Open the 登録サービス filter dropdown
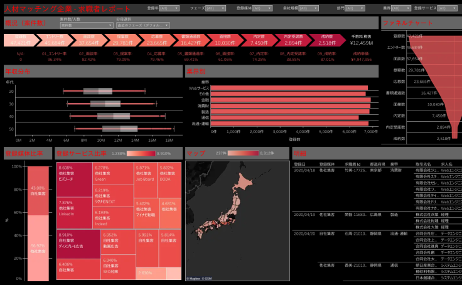 (x=448, y=8)
